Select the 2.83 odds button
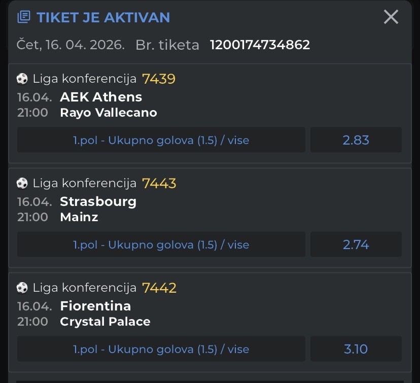 tap(356, 140)
